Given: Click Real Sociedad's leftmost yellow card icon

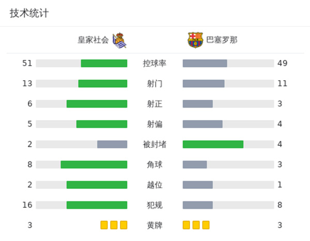Looking at the screenshot, I should point(104,225).
